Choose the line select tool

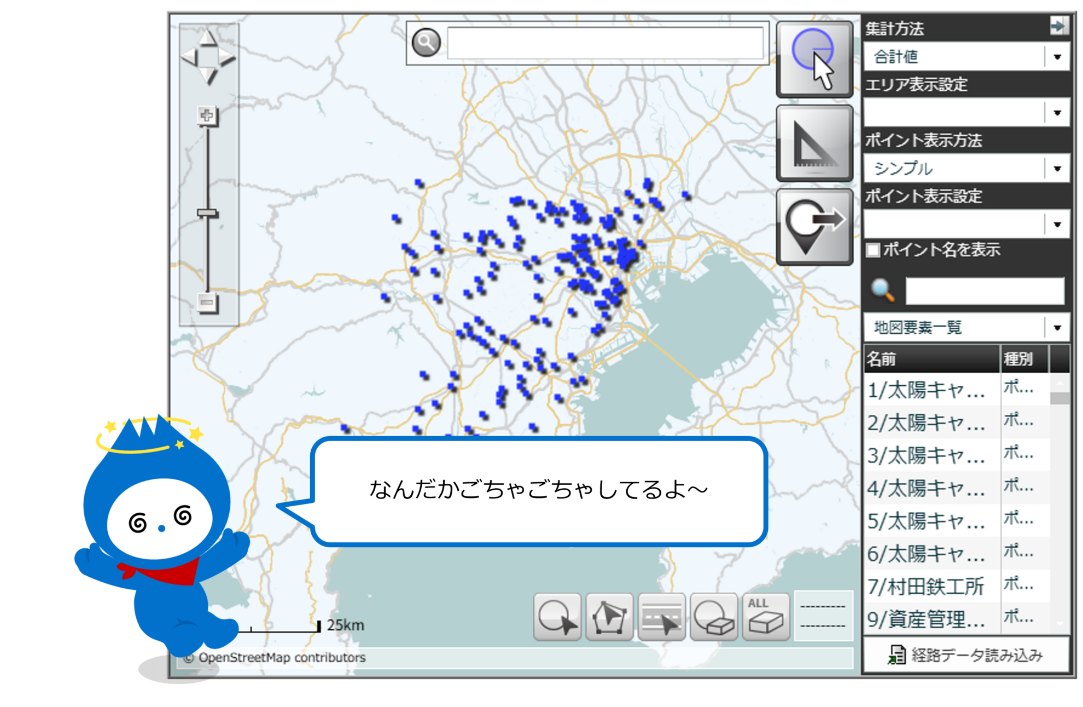(x=661, y=617)
